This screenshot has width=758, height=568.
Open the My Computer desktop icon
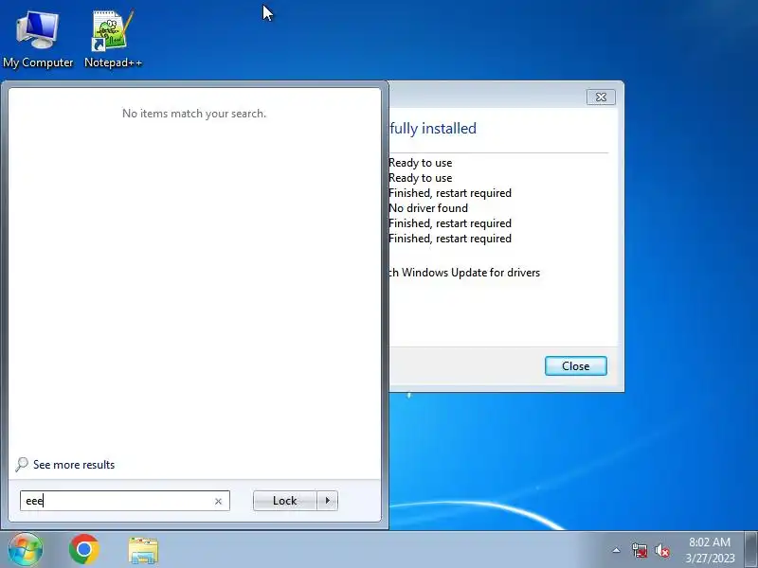coord(38,39)
